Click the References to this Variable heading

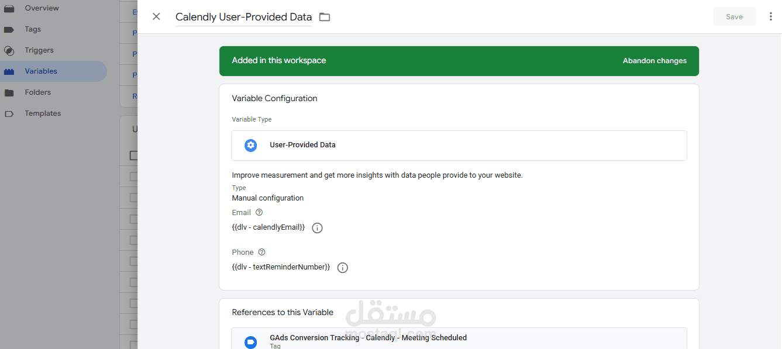pos(283,312)
